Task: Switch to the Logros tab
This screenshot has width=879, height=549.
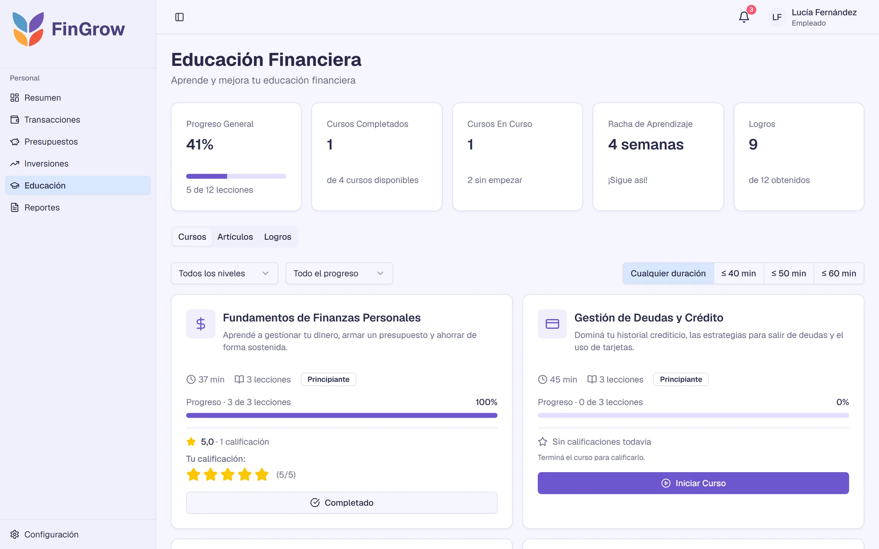Action: click(278, 237)
